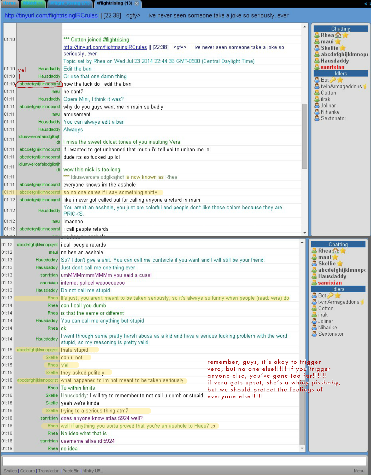Open the tinyurl rules link inside the chat log

[105, 47]
